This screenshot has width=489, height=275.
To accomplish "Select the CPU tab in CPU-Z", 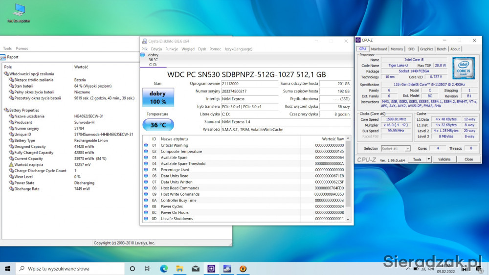I will coord(363,49).
